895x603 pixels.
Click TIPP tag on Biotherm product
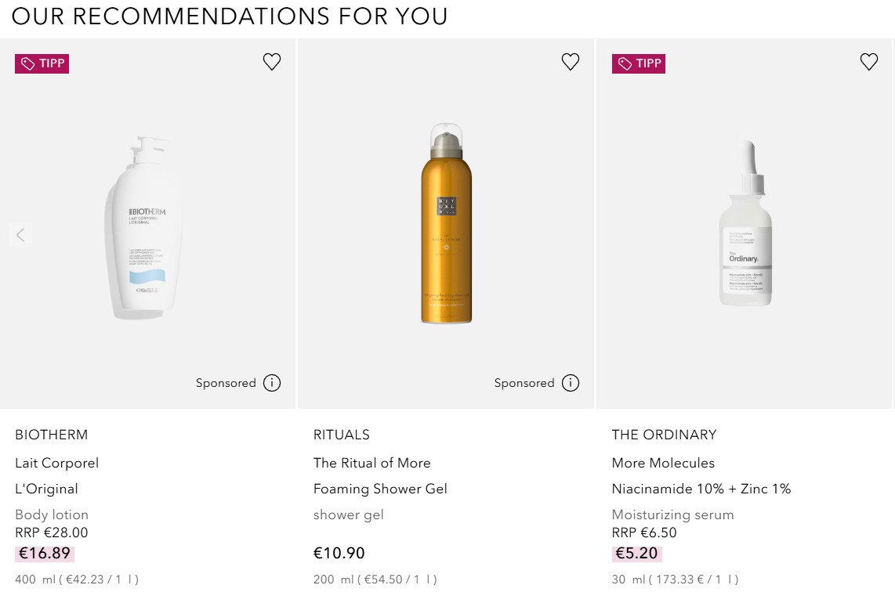point(42,63)
